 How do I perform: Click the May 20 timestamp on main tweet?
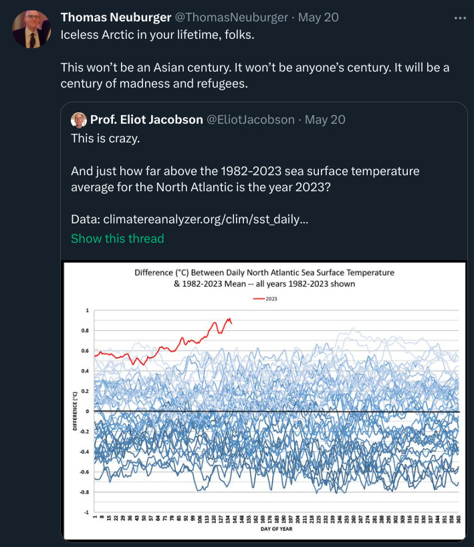coord(318,17)
